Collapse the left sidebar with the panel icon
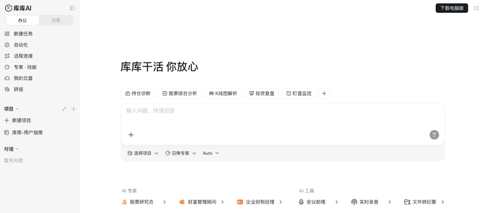The height and width of the screenshot is (213, 485). point(72,8)
